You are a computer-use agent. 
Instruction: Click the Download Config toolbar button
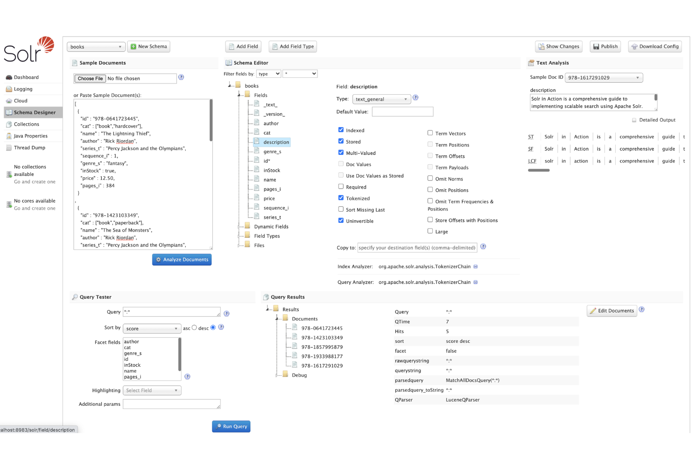pos(655,46)
